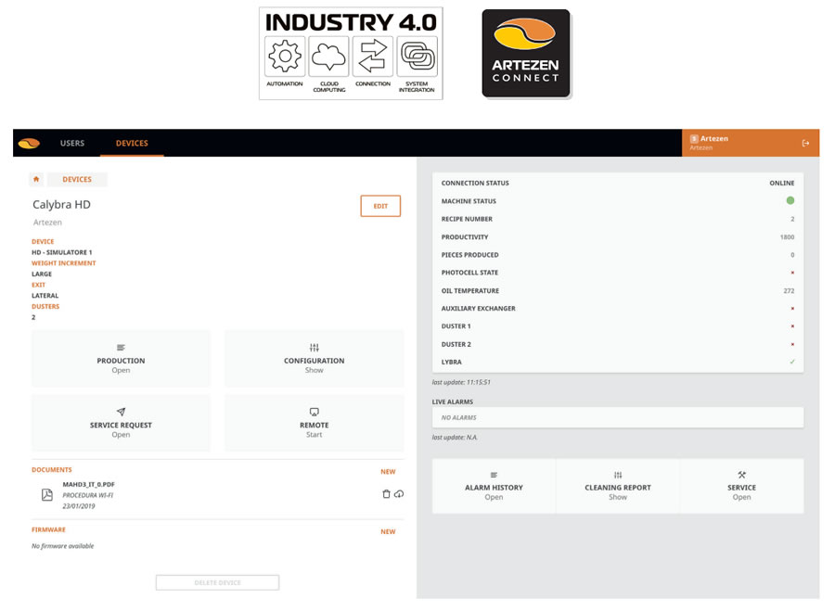Open the Users tab

72,143
